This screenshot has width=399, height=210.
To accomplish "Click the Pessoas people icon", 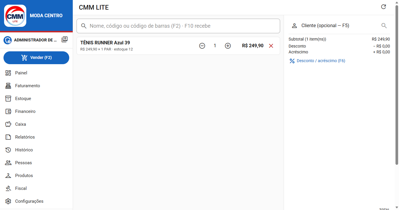I will pyautogui.click(x=8, y=163).
